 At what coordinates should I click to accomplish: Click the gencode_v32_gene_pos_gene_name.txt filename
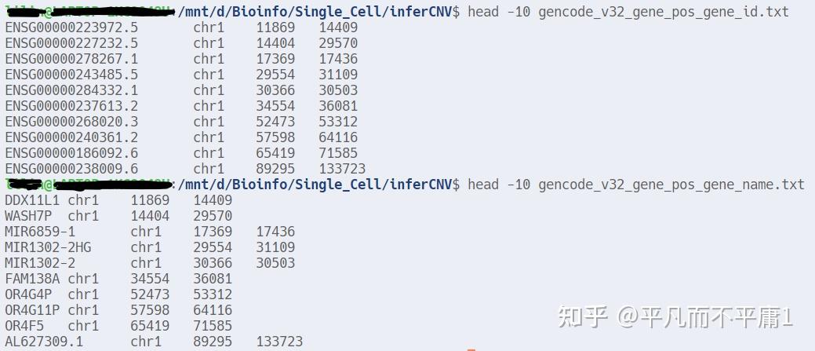pos(671,185)
